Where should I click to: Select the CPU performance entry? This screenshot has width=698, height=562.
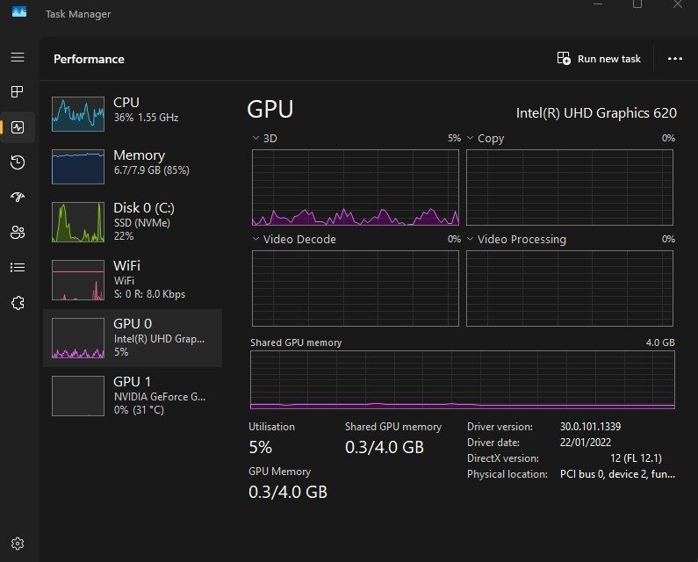(x=133, y=113)
